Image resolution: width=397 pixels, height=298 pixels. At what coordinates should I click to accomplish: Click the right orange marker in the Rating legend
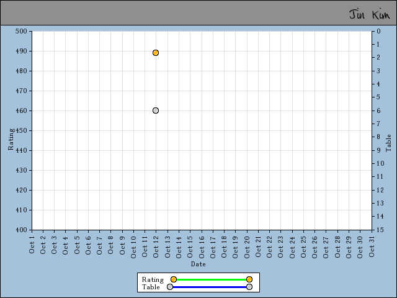pos(249,279)
